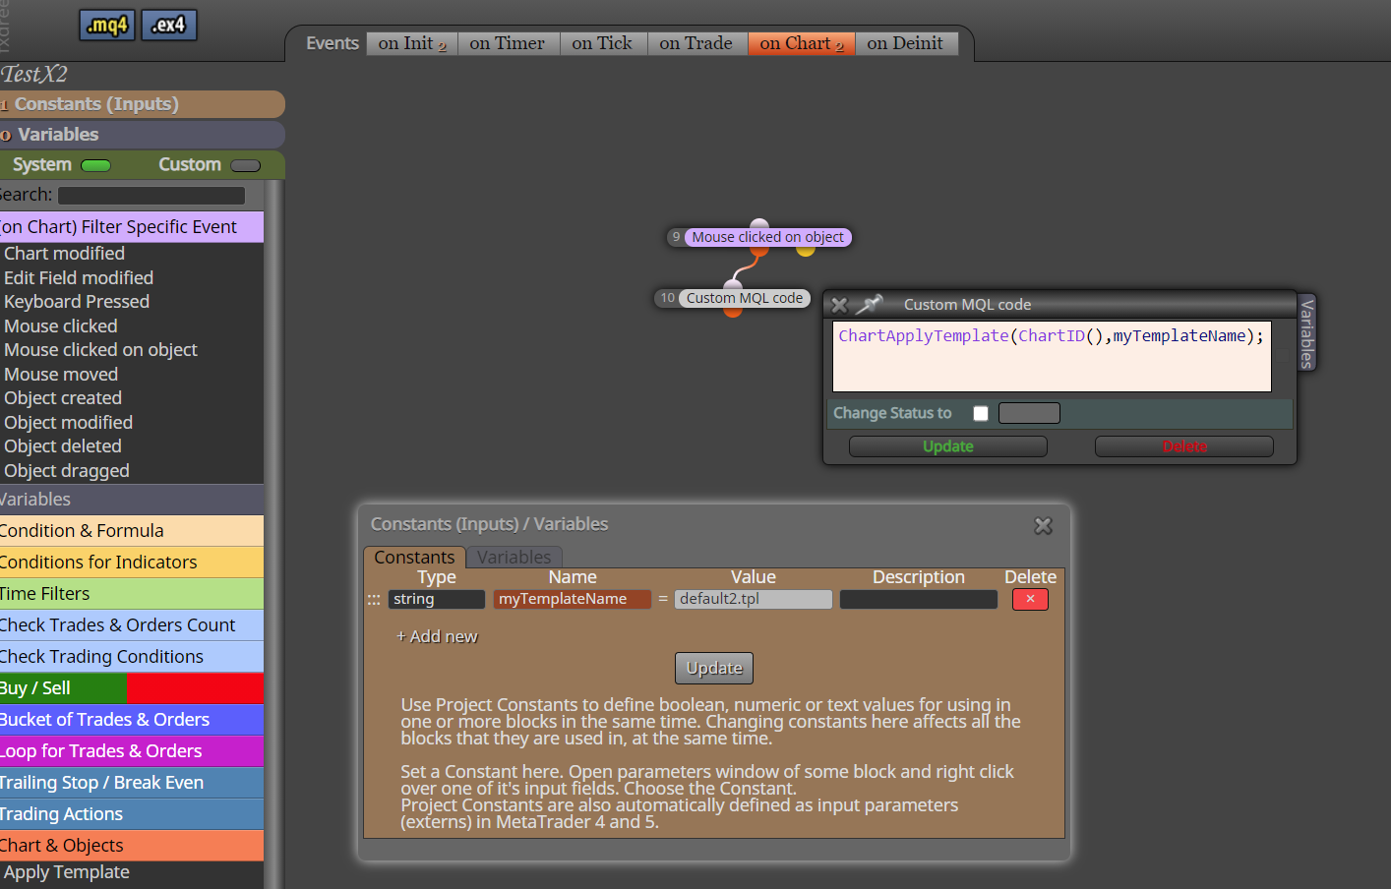Export project as .ex4 file

(x=169, y=26)
